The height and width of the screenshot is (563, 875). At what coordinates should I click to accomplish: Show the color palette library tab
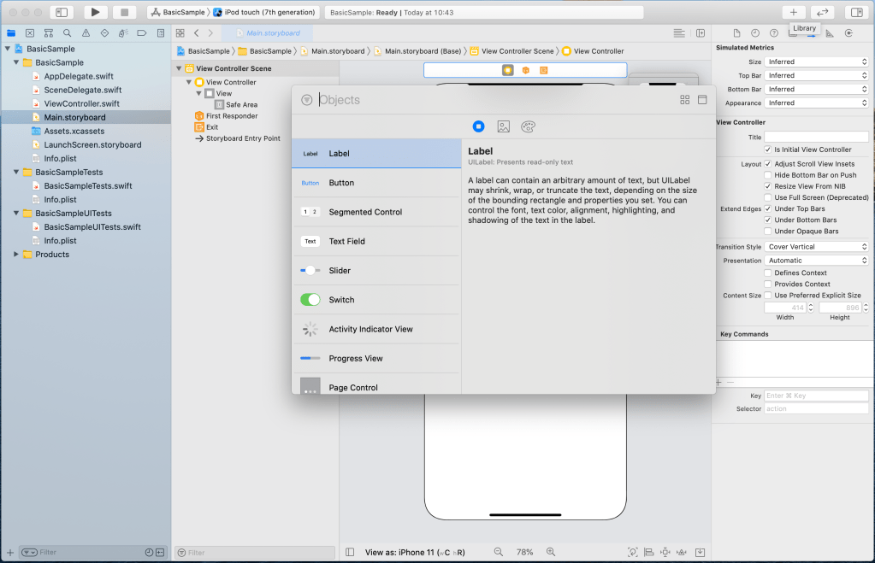pos(528,126)
